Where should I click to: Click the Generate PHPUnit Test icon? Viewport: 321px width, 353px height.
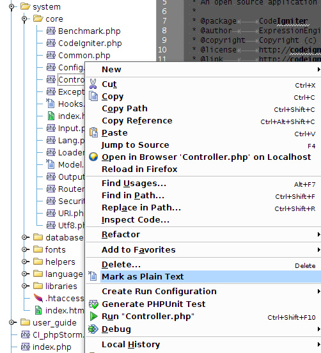(93, 304)
